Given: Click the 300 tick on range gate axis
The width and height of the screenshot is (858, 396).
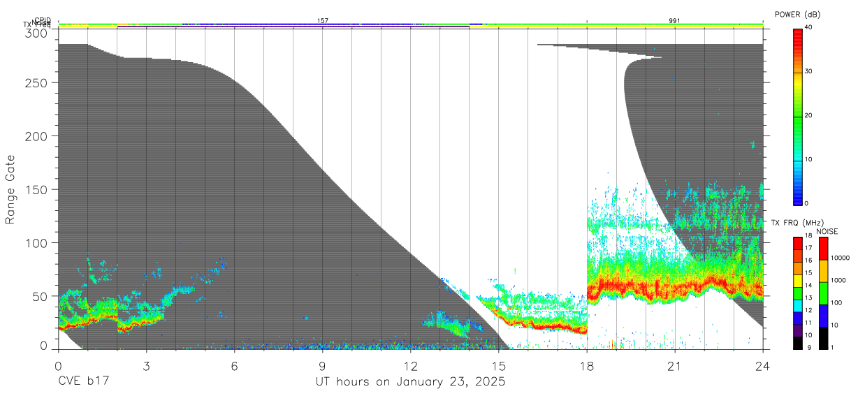Looking at the screenshot, I should [37, 33].
